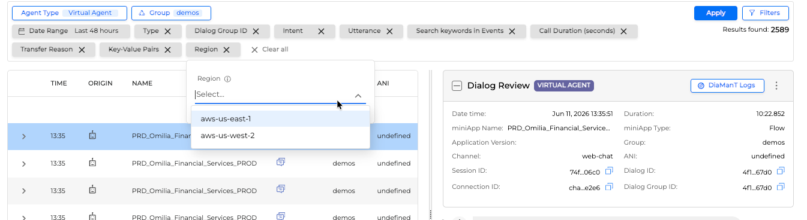This screenshot has height=220, width=807.
Task: Remove the Region filter chip
Action: pyautogui.click(x=227, y=50)
